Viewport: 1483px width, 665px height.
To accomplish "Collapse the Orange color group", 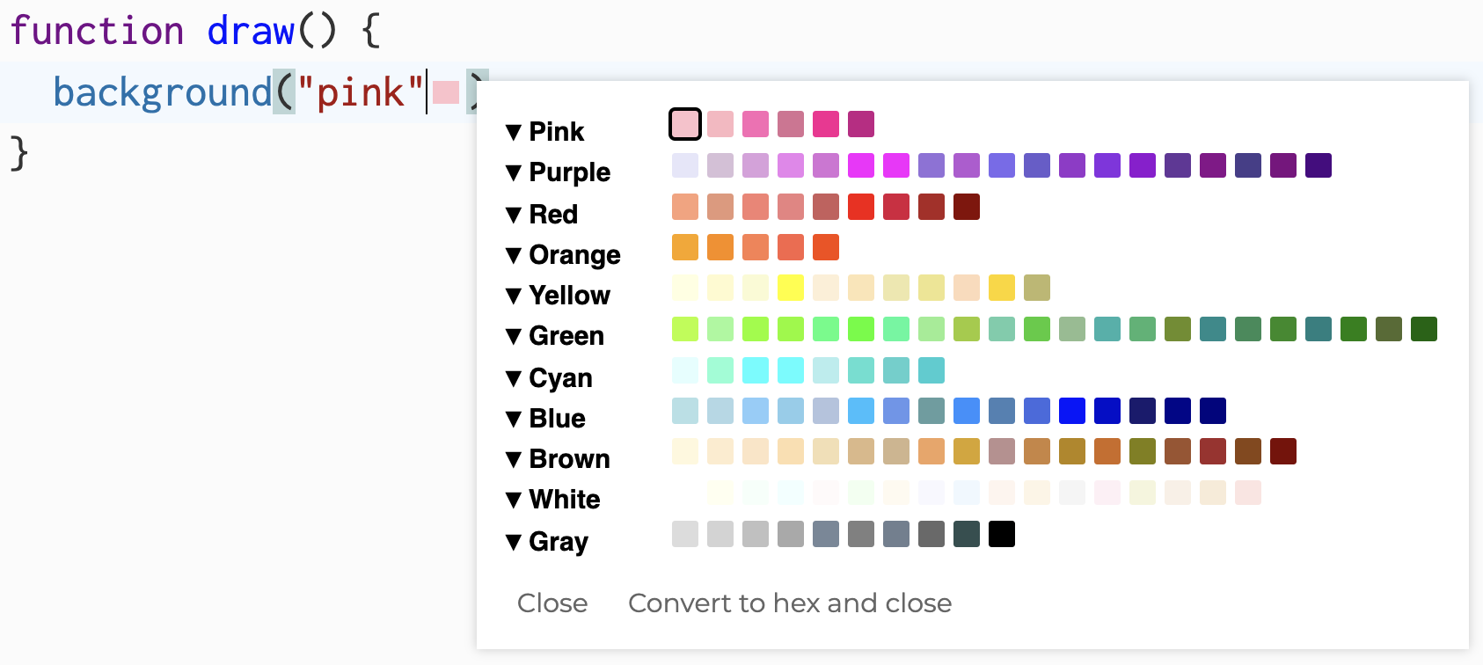I will coord(515,255).
